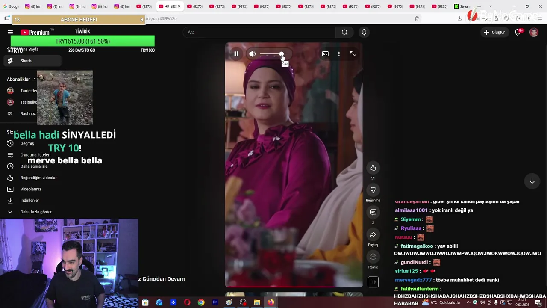
Task: Close the active YouTube tab
Action: click(x=179, y=6)
